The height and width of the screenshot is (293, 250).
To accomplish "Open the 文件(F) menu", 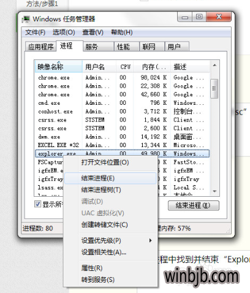I will 35,32.
